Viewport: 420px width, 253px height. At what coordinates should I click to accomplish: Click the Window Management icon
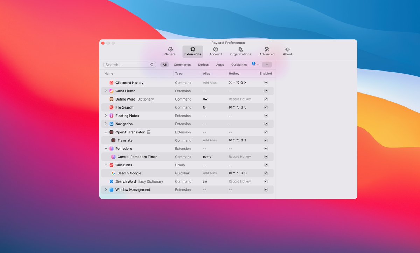click(111, 190)
